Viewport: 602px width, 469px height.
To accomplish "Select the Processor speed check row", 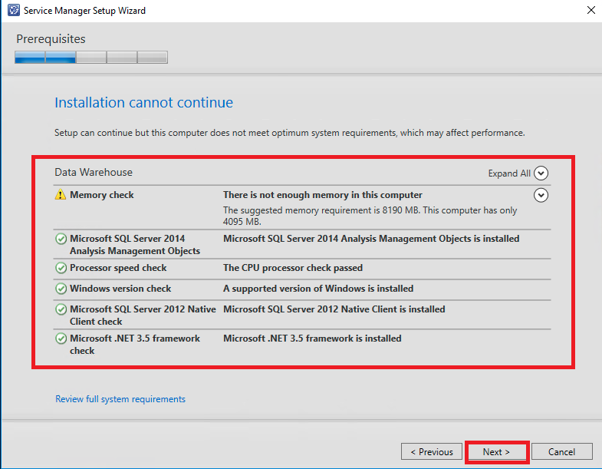I will pos(118,268).
